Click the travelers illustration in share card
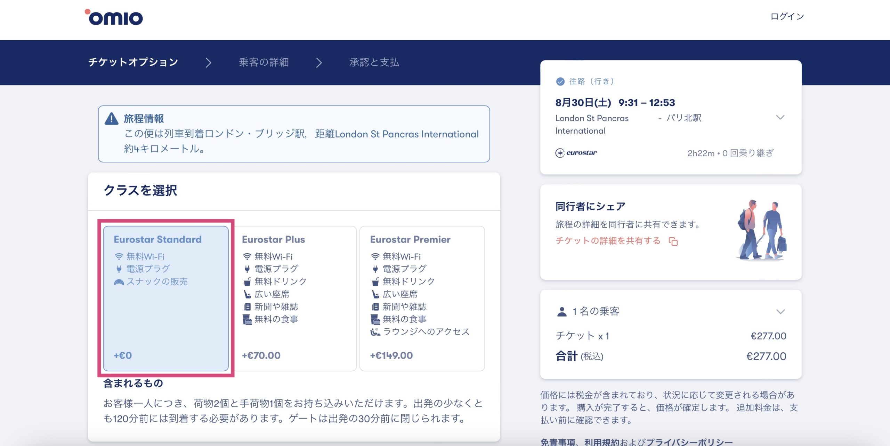The image size is (890, 446). click(x=762, y=230)
